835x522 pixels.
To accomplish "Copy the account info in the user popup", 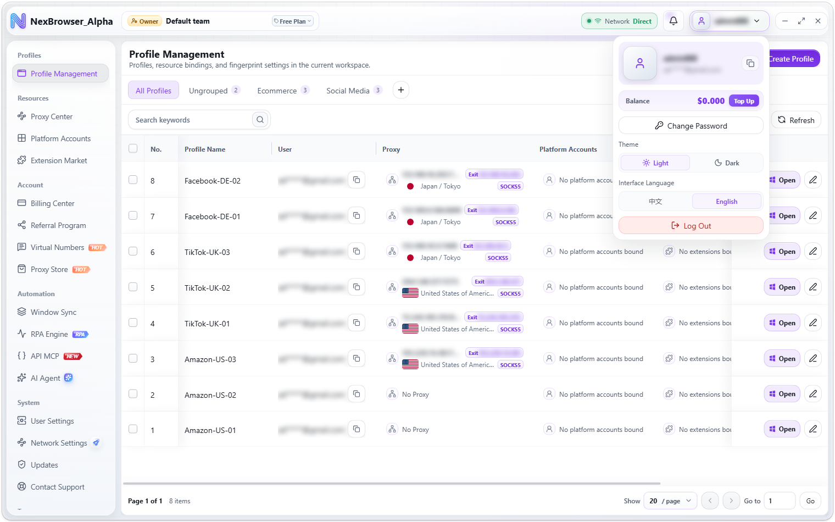I will point(750,63).
